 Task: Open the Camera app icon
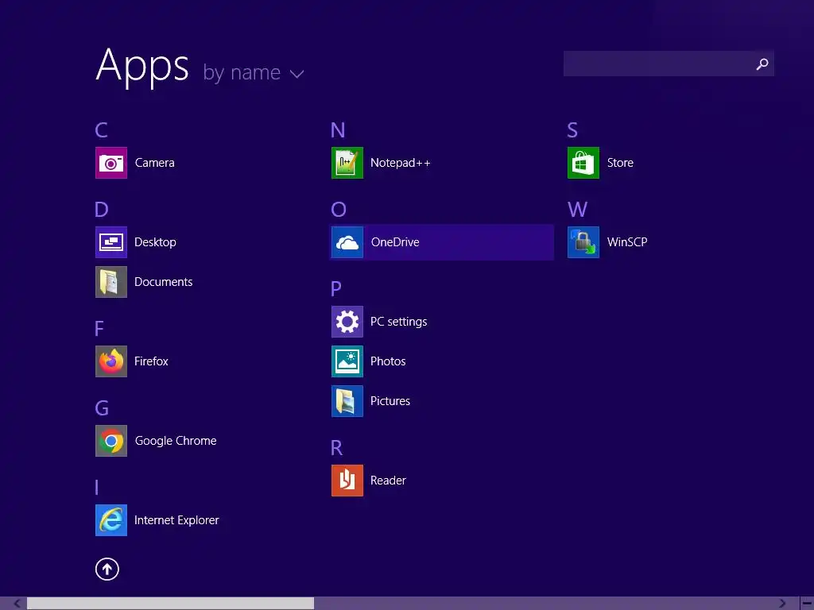coord(111,163)
